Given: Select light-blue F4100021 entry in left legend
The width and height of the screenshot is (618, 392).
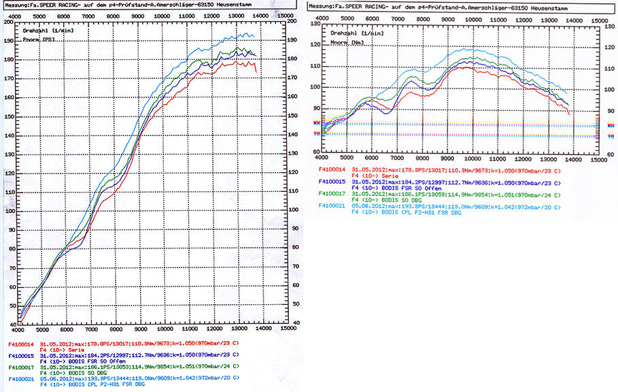Looking at the screenshot, I should [20, 378].
